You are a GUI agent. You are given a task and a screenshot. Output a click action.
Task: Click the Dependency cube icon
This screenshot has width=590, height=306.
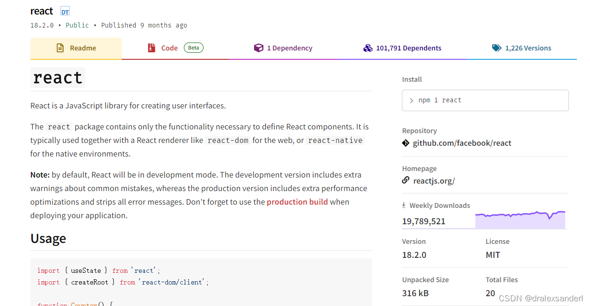pyautogui.click(x=259, y=48)
